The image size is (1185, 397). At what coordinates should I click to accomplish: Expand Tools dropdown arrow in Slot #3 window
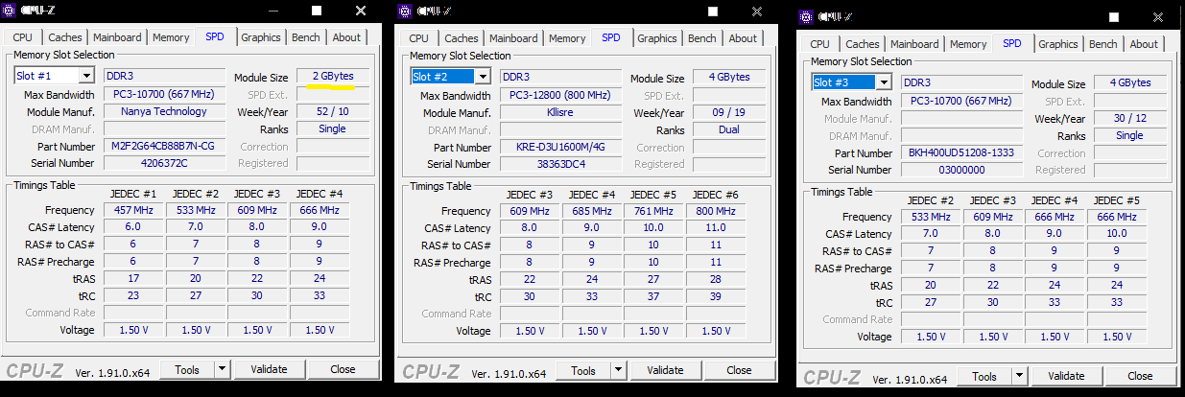(x=1020, y=376)
